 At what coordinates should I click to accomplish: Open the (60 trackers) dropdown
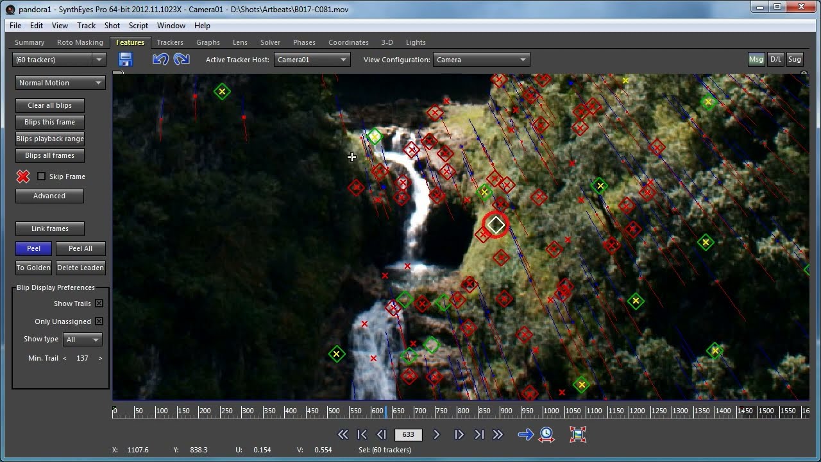(59, 60)
